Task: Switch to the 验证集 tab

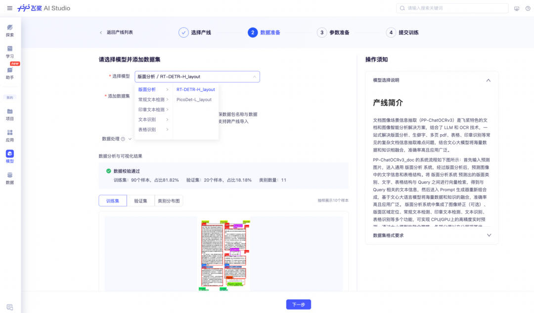Action: (140, 201)
